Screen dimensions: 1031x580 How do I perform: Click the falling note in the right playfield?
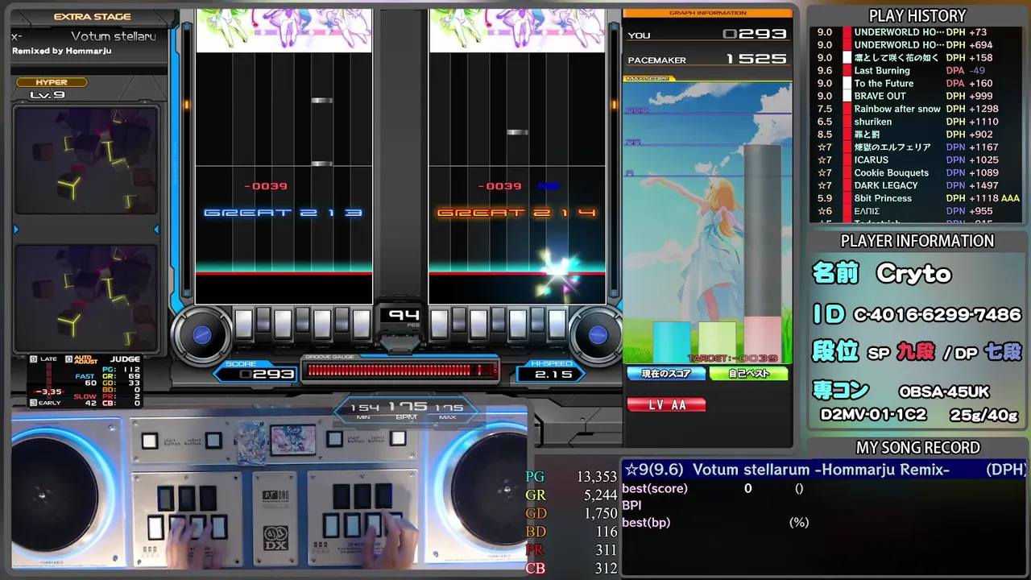click(x=518, y=132)
